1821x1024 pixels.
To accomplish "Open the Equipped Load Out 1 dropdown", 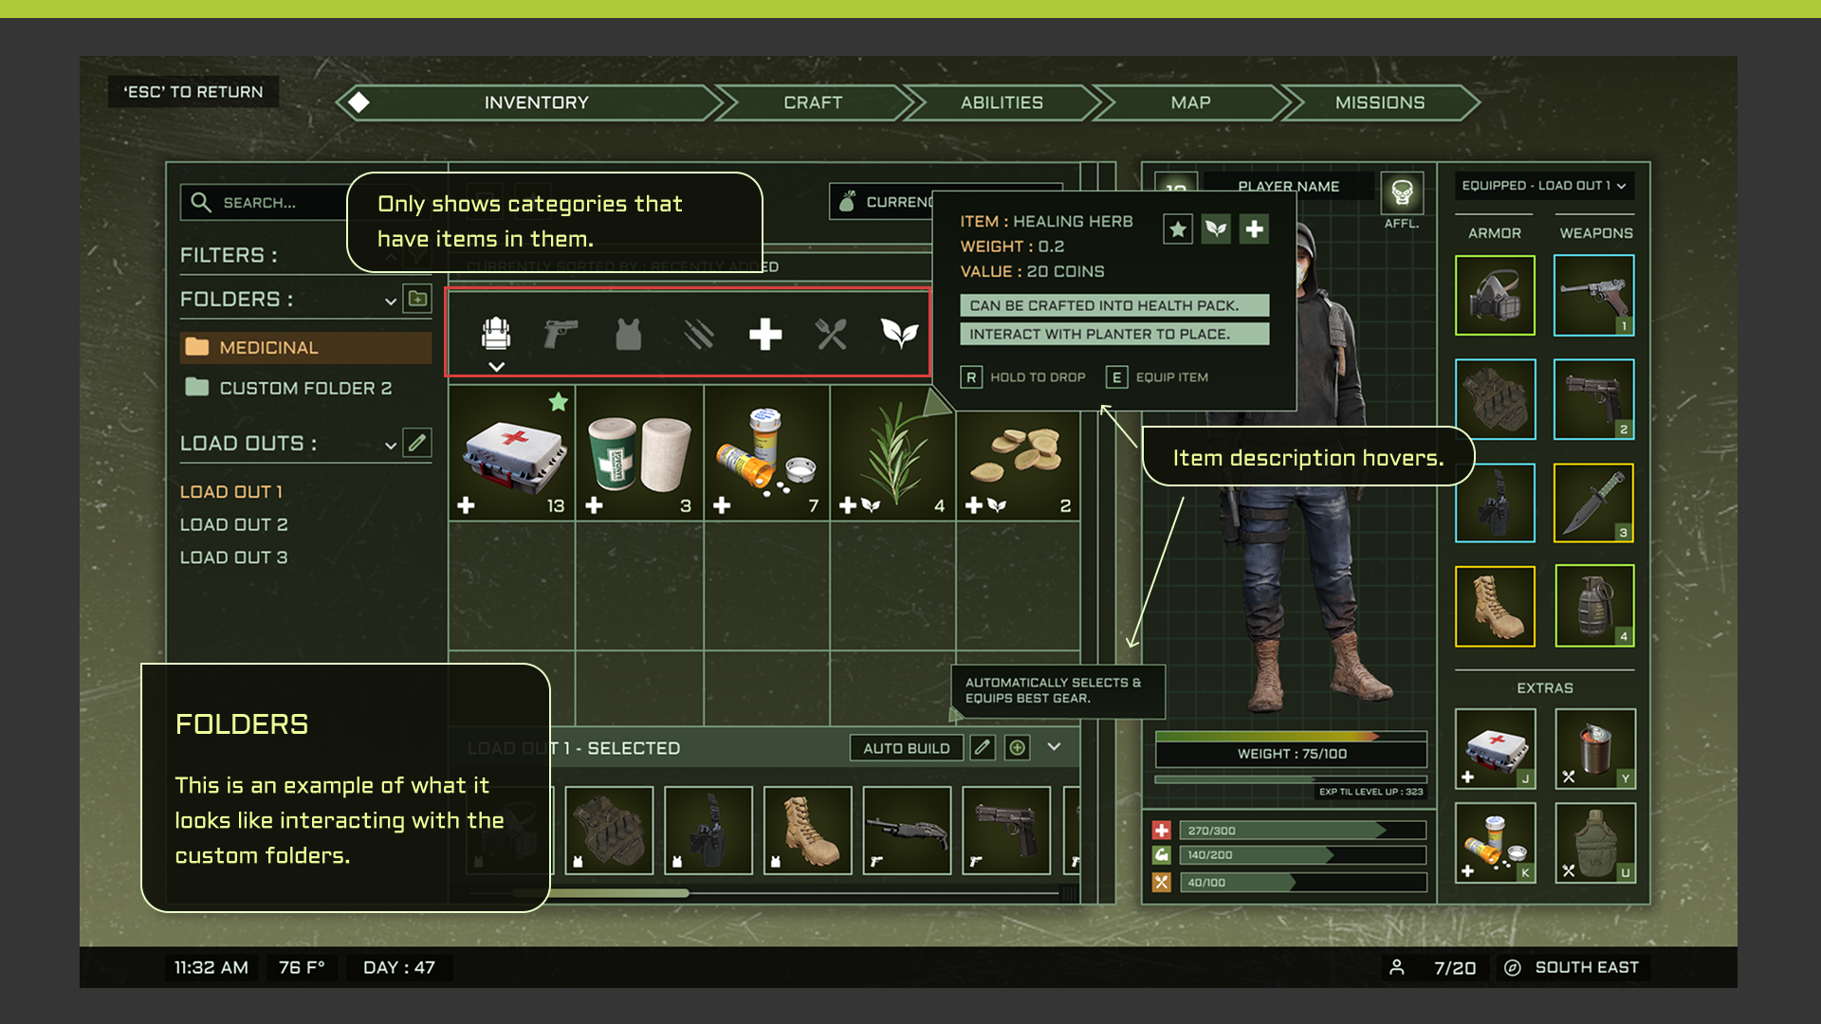I will pos(1544,186).
